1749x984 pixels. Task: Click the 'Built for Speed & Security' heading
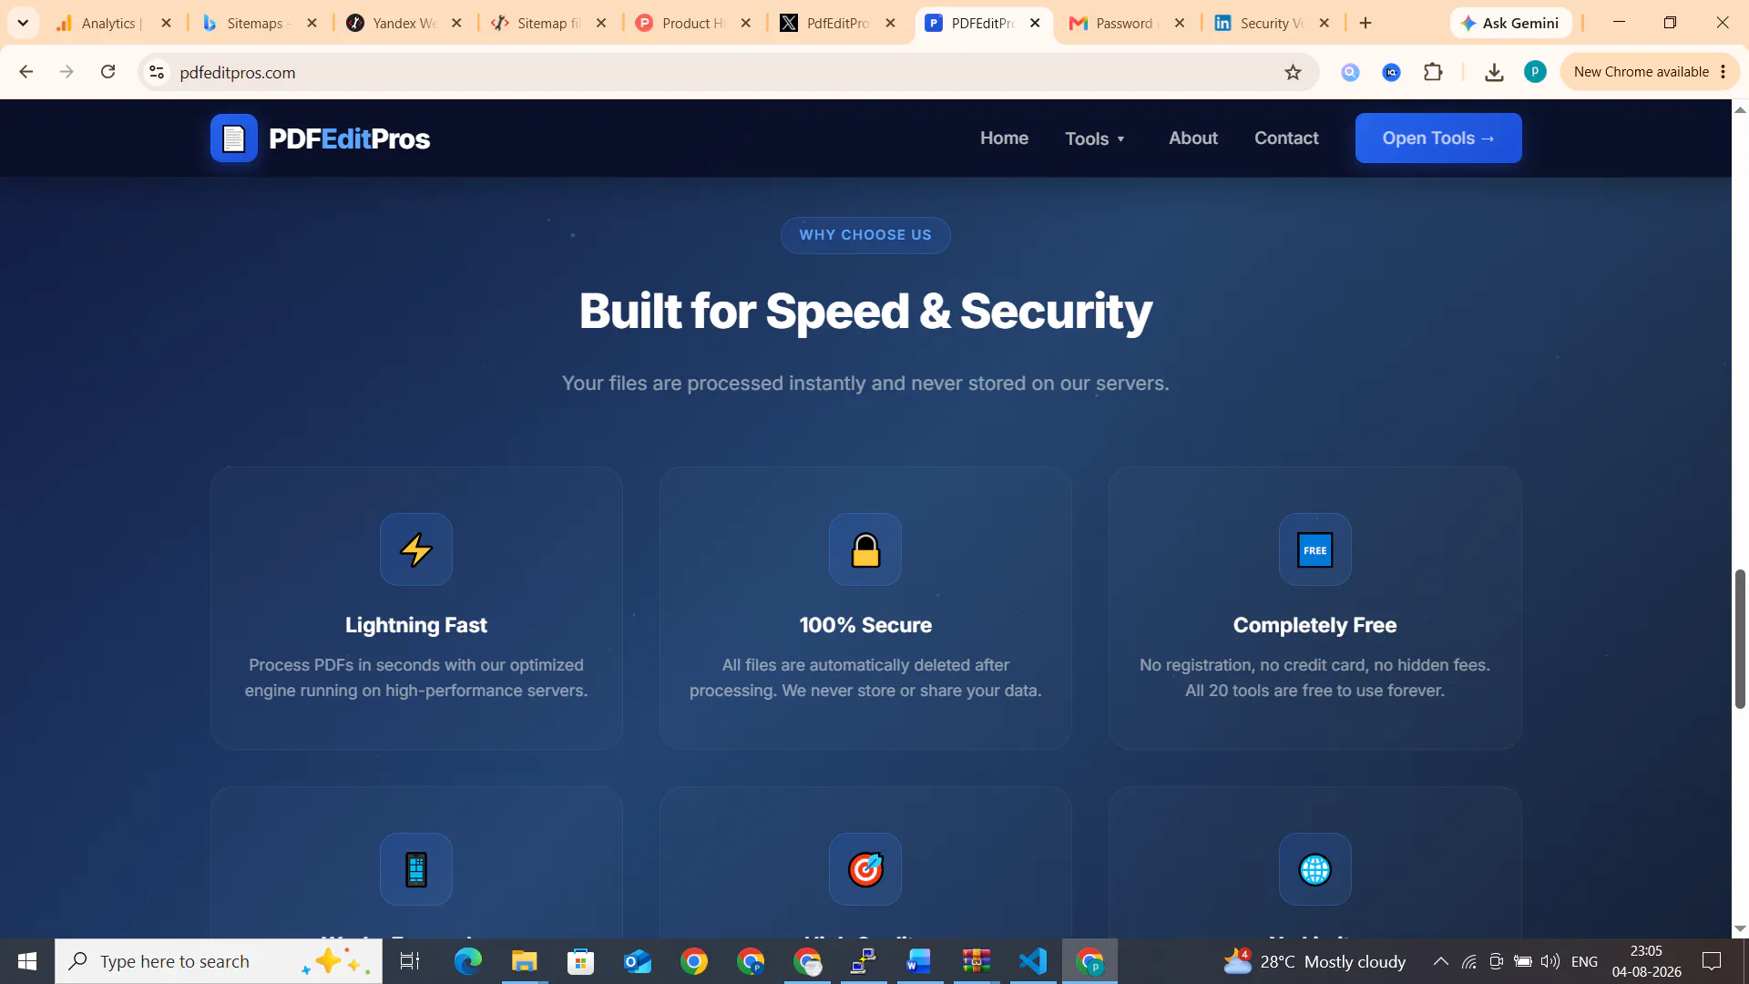[x=865, y=311]
